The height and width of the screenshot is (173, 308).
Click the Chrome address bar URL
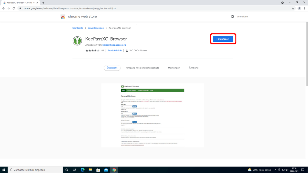[69, 8]
